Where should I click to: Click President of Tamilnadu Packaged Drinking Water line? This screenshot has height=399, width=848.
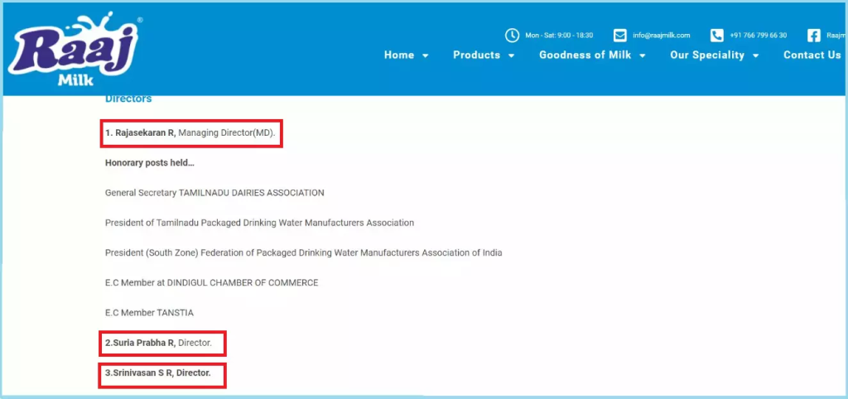click(259, 223)
